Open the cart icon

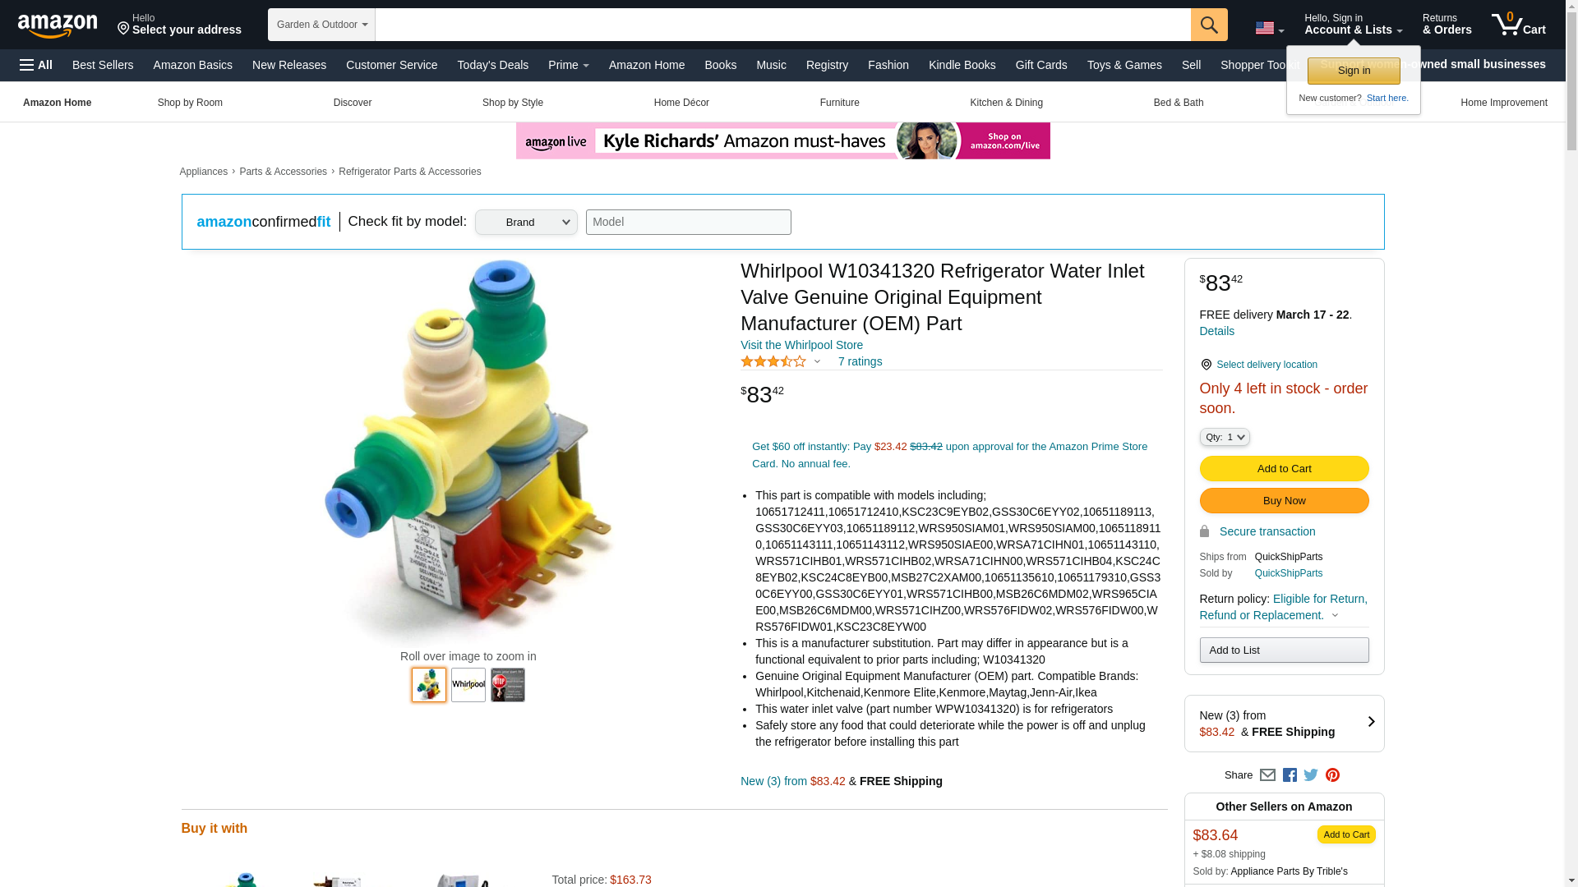(1518, 25)
